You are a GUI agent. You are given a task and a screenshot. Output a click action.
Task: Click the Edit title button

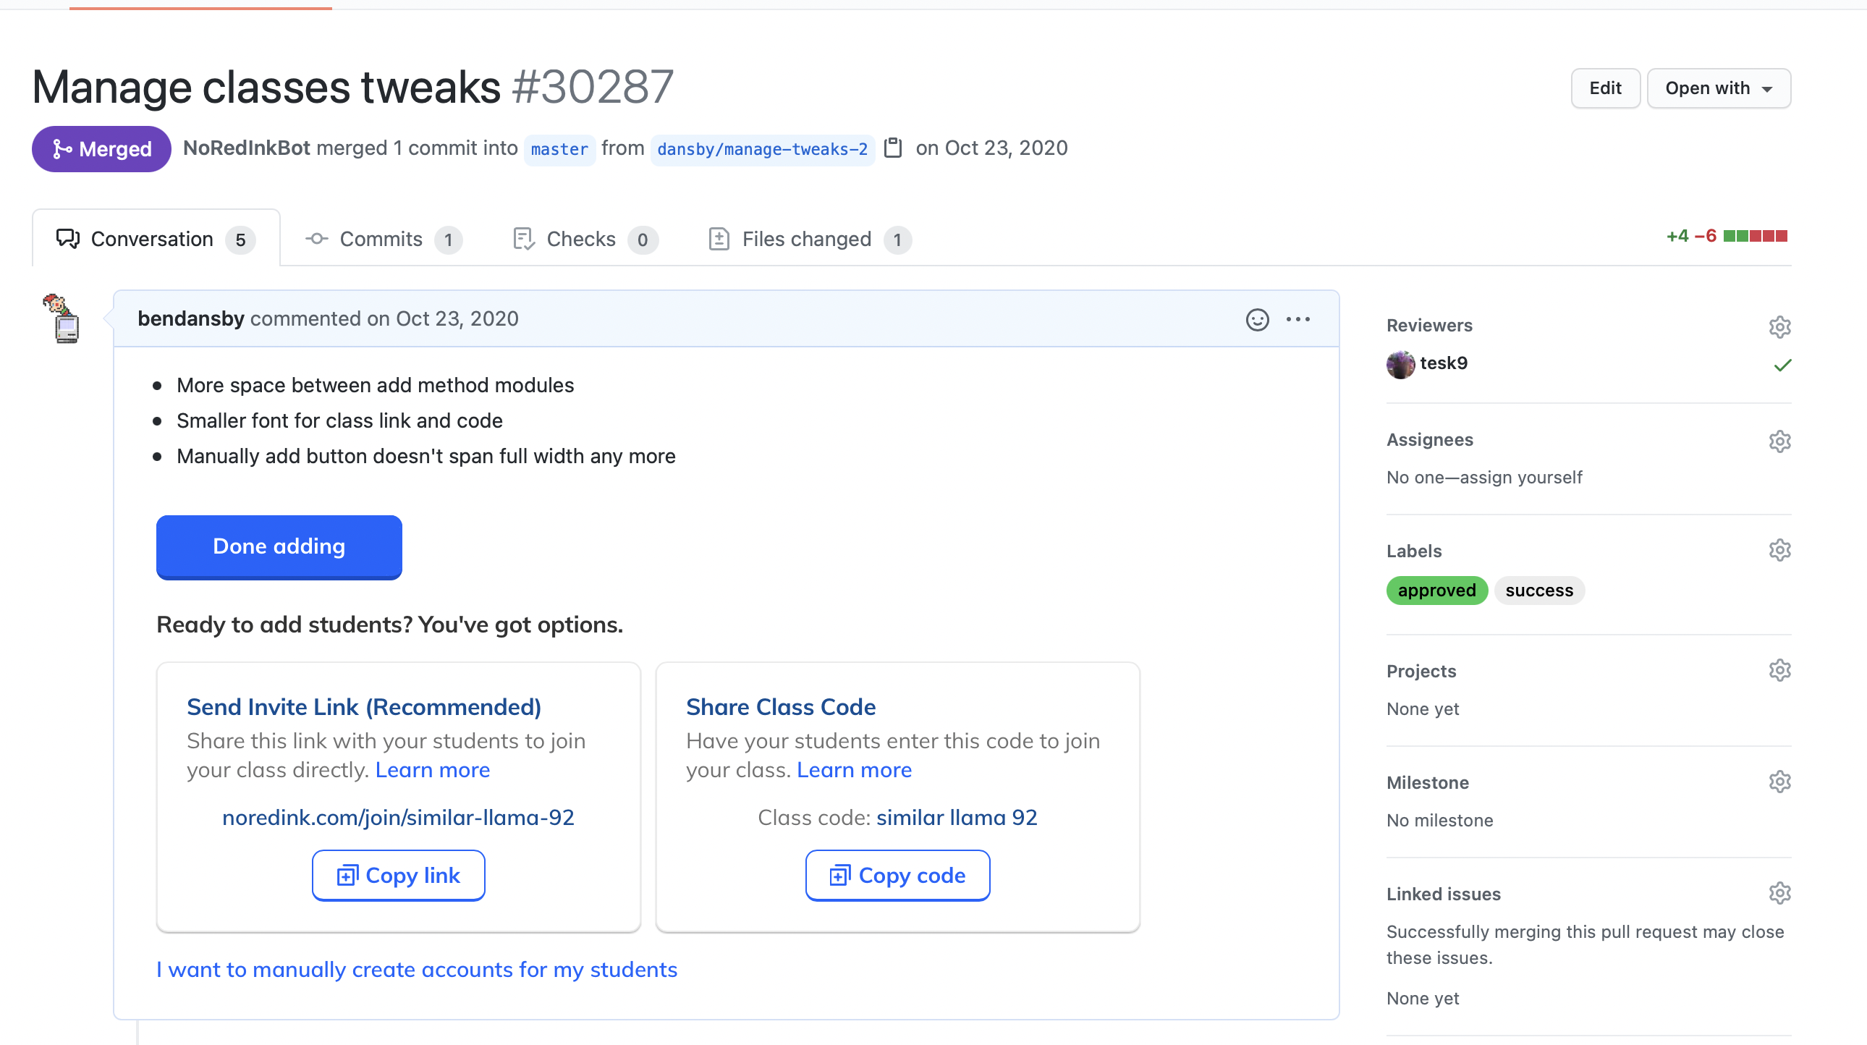coord(1604,88)
